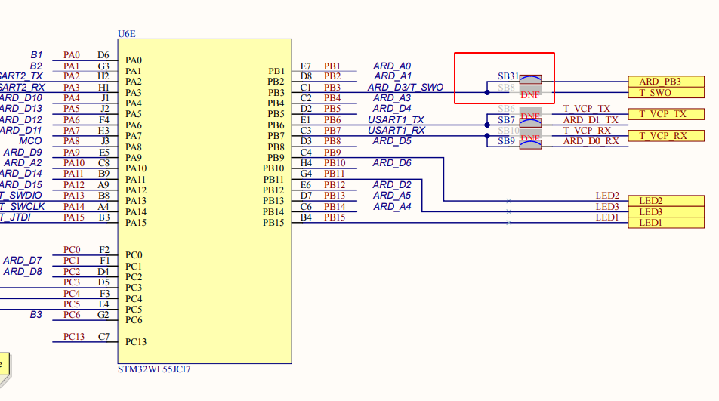This screenshot has height=401, width=719.
Task: Click the B2 net label
Action: pos(35,66)
